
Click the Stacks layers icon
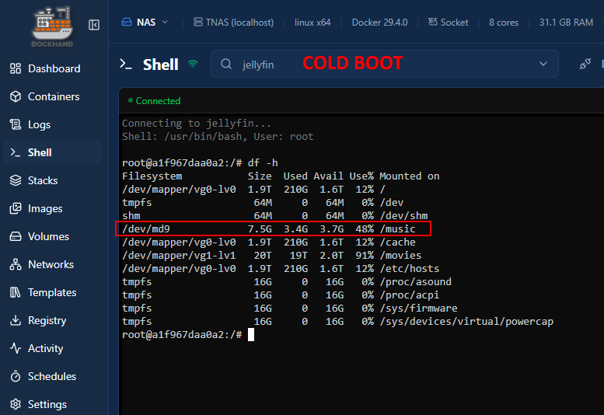pos(16,180)
